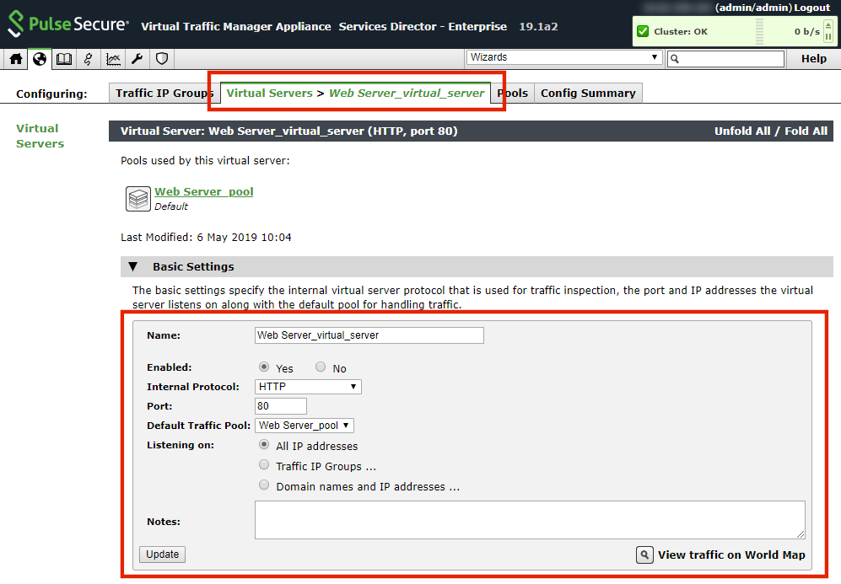Click the Notes text area

click(x=530, y=520)
